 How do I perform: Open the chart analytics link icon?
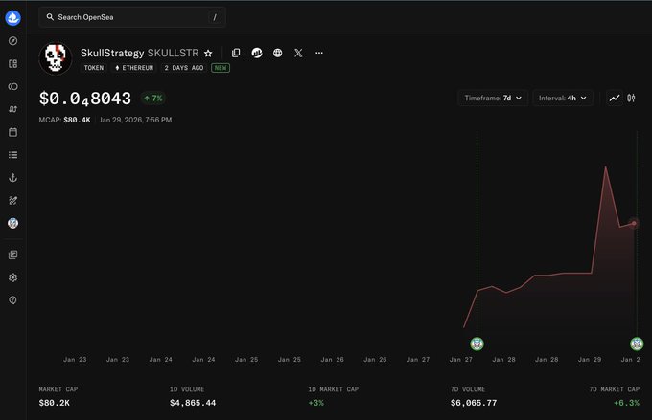(257, 53)
